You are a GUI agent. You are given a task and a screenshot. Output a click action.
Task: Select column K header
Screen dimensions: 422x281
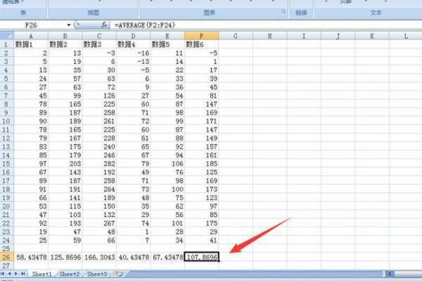(x=372, y=36)
